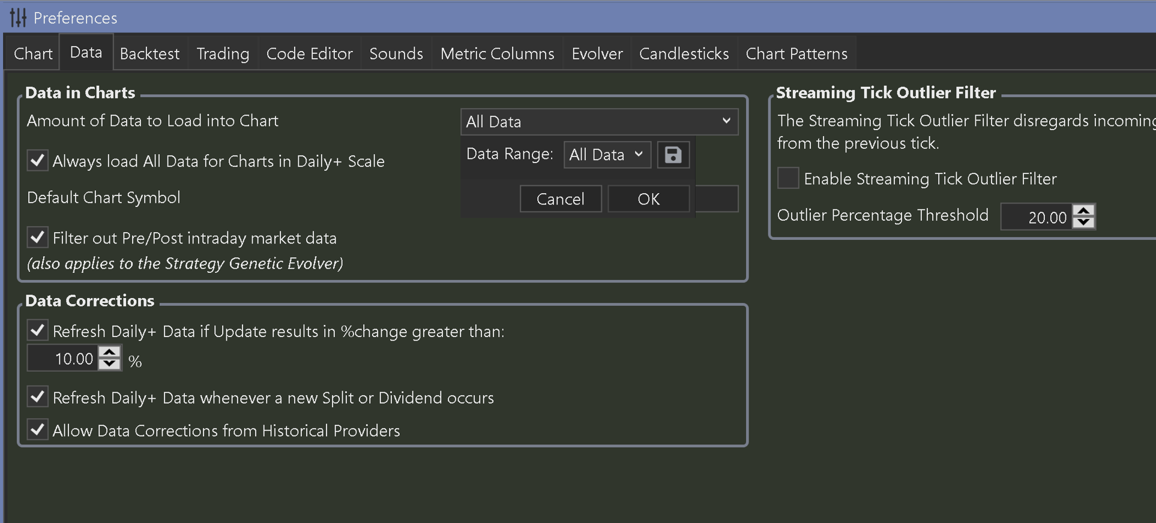The height and width of the screenshot is (523, 1156).
Task: Click the save icon beside Data Range
Action: pyautogui.click(x=673, y=155)
